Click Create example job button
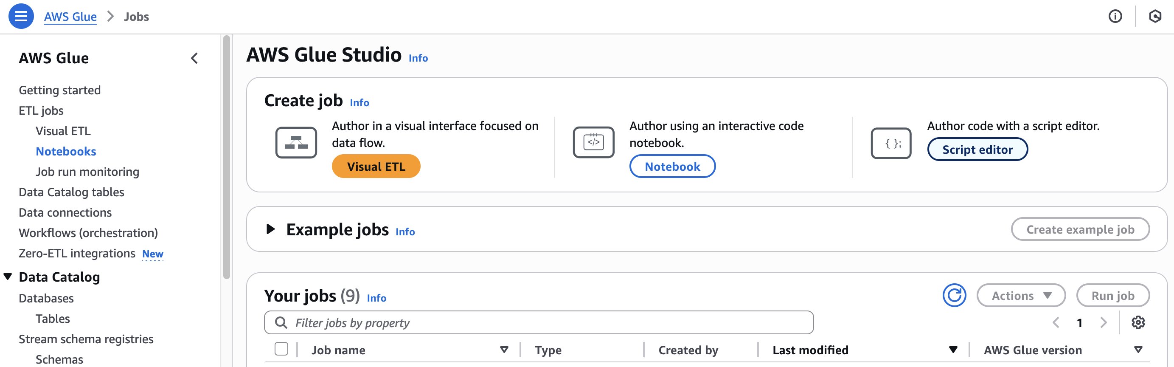The image size is (1174, 367). coord(1080,229)
